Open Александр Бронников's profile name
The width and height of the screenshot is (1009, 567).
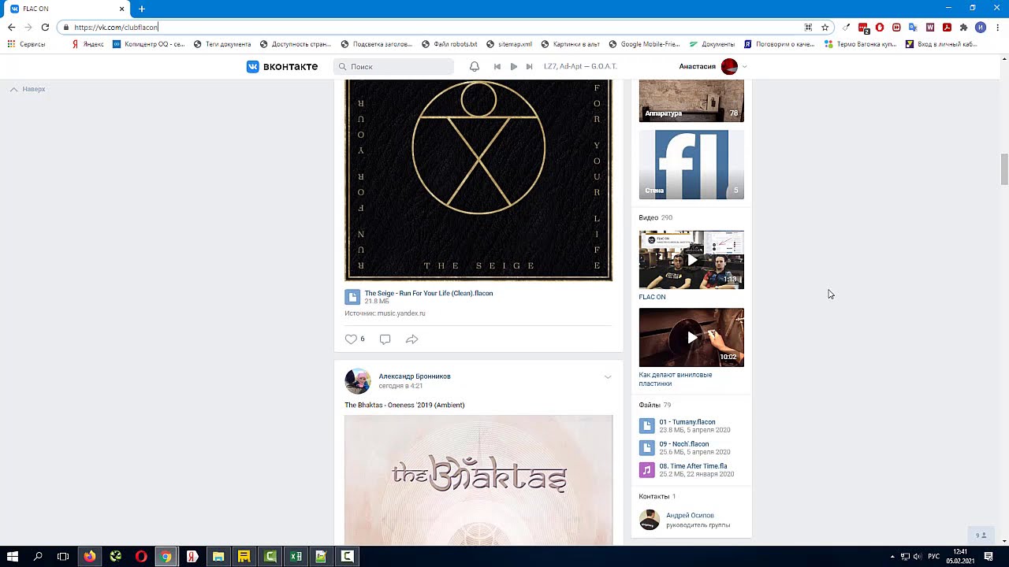click(415, 376)
